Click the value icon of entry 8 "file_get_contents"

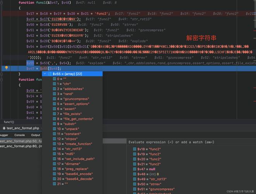(x=55, y=119)
